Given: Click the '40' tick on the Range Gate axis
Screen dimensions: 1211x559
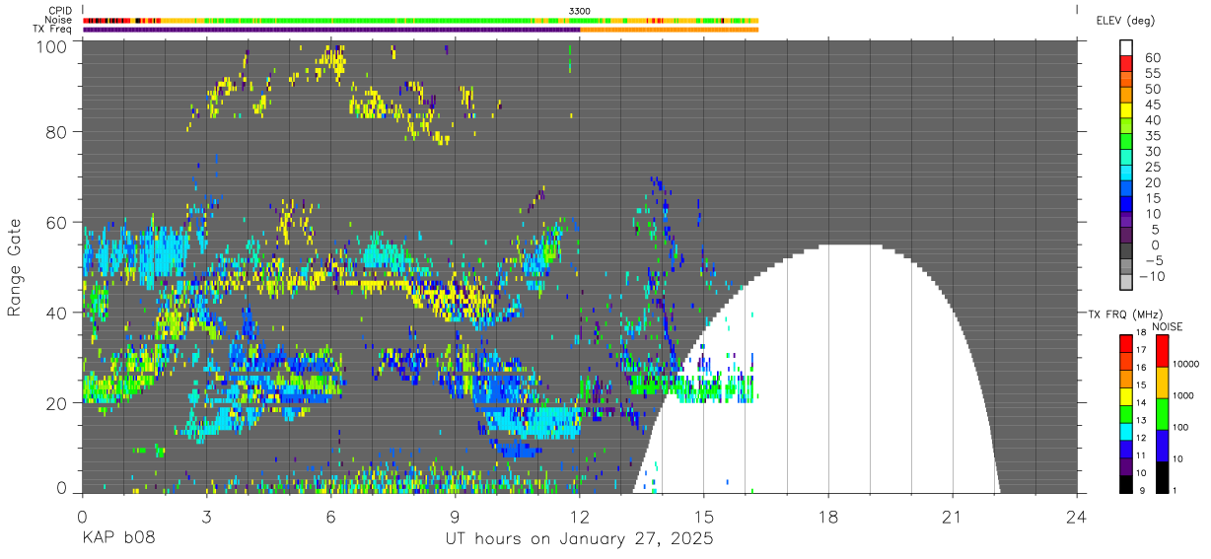Looking at the screenshot, I should click(x=55, y=313).
